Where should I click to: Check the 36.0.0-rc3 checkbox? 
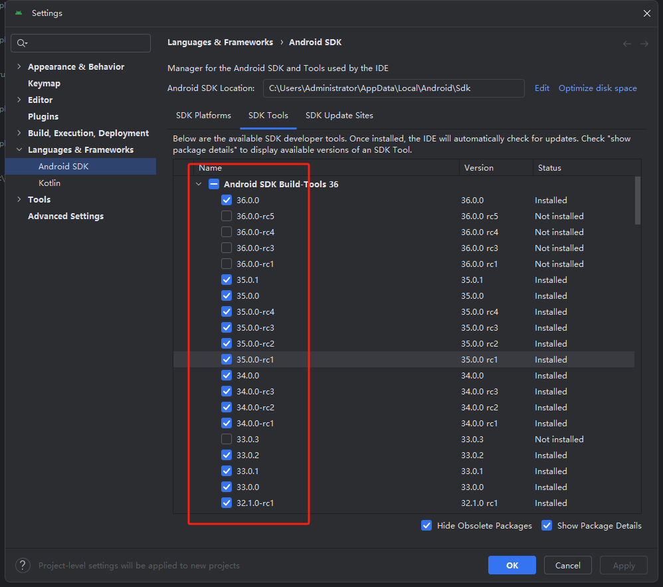[227, 248]
